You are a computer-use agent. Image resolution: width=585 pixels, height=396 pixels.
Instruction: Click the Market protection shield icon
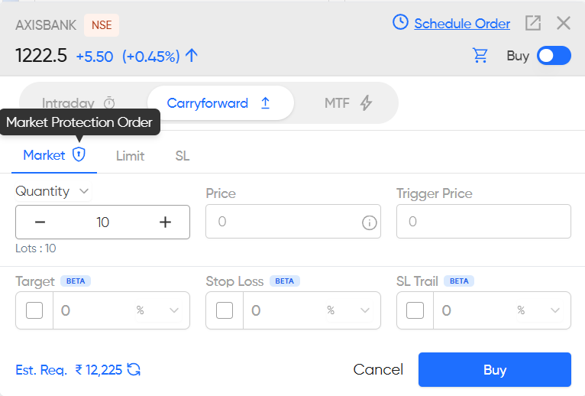pyautogui.click(x=79, y=155)
